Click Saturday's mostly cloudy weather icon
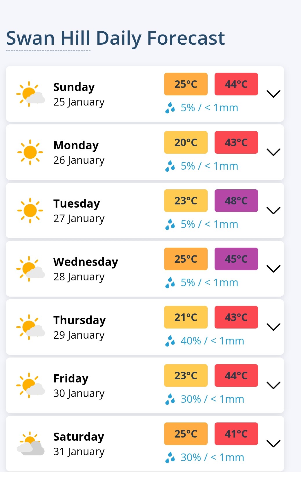The image size is (301, 479). 30,444
